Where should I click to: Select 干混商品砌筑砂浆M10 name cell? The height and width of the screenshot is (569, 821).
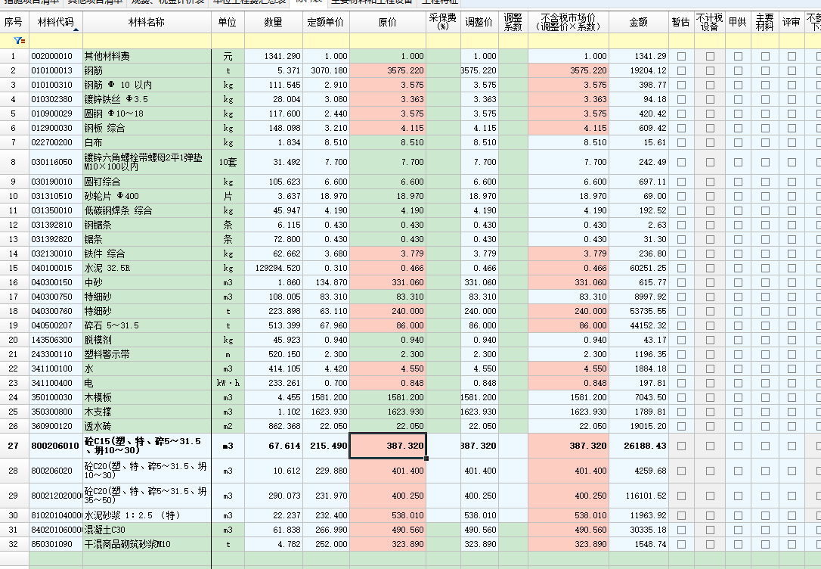tap(147, 544)
